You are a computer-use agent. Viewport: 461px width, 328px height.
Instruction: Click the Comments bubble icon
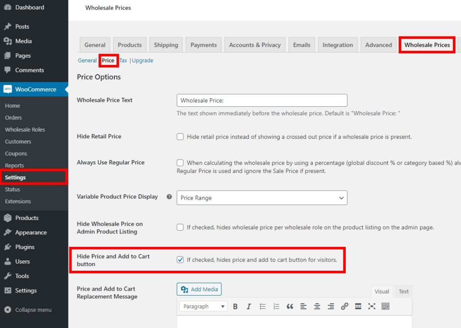click(x=8, y=70)
